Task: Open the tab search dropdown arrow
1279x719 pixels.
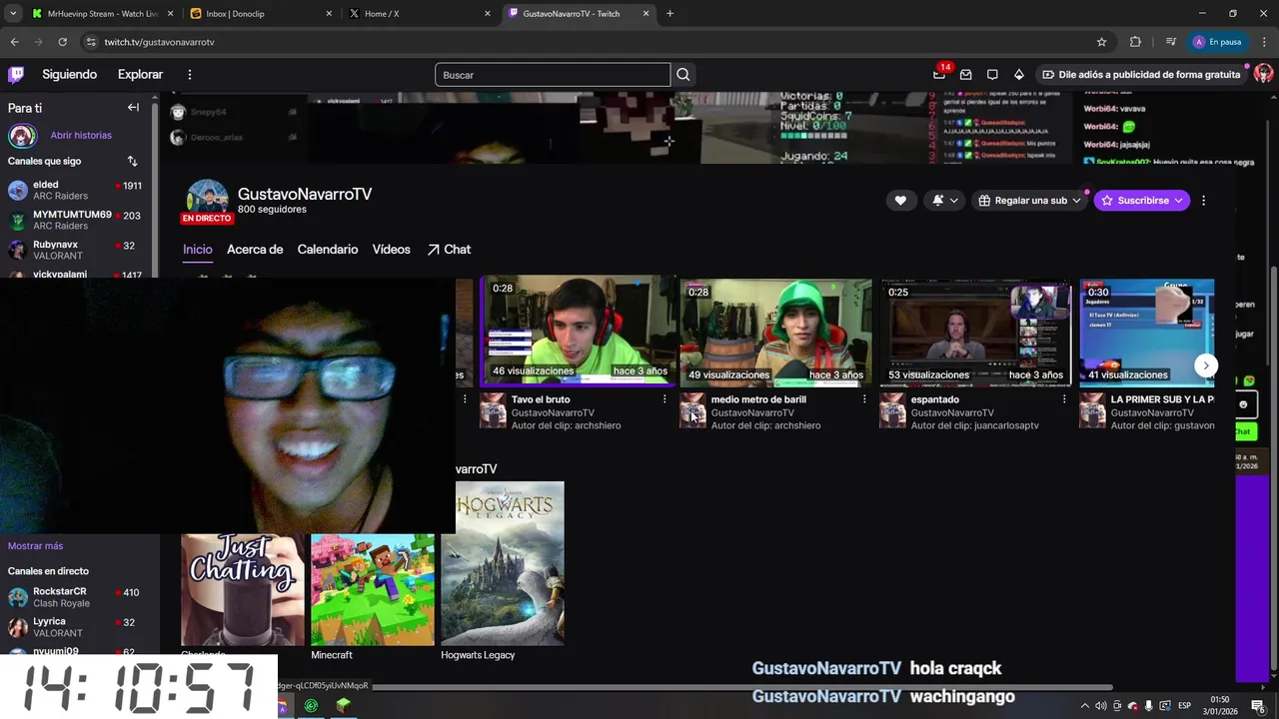Action: (x=12, y=14)
